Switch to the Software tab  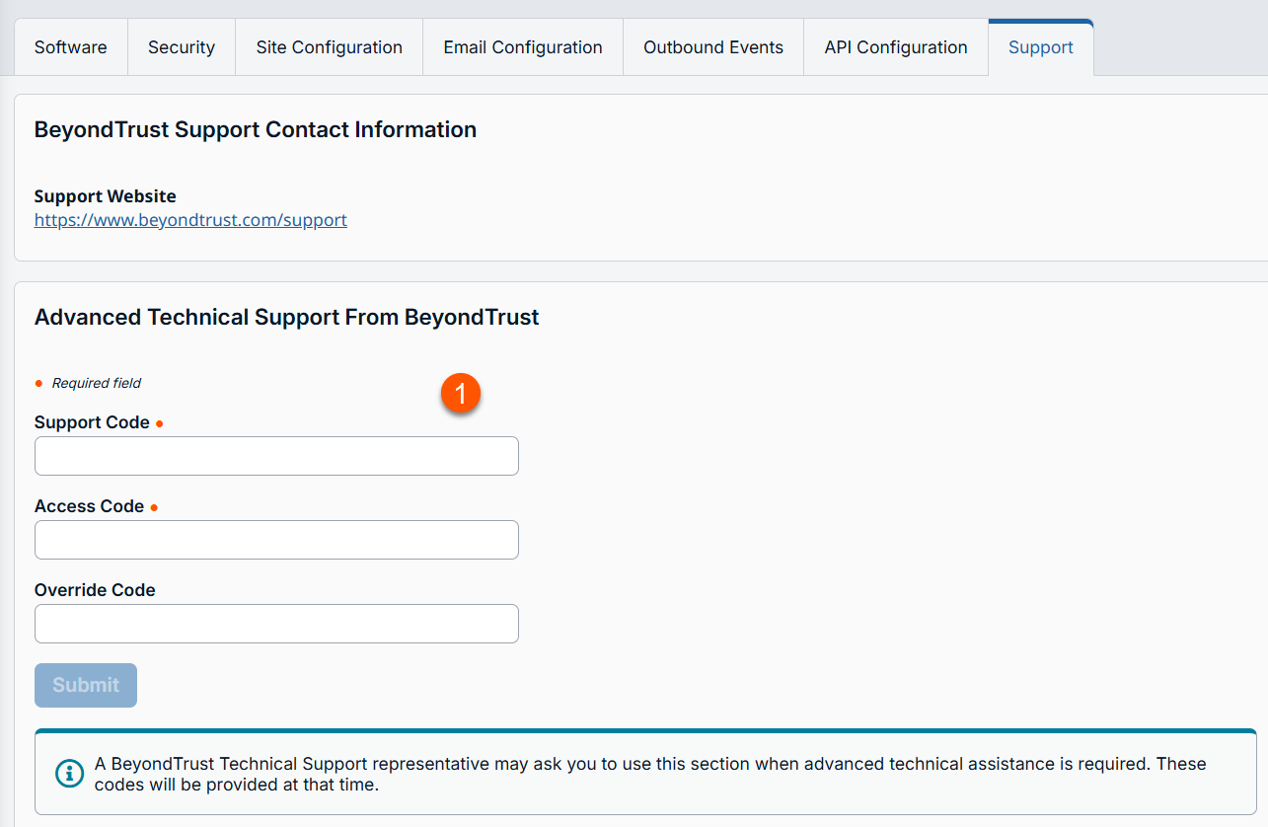pos(71,47)
